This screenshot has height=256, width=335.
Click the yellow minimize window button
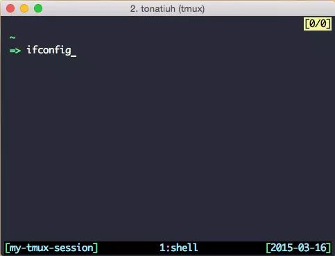(x=24, y=8)
